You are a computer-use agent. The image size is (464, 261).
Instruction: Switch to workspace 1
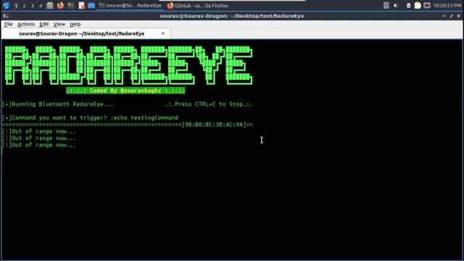[16, 6]
